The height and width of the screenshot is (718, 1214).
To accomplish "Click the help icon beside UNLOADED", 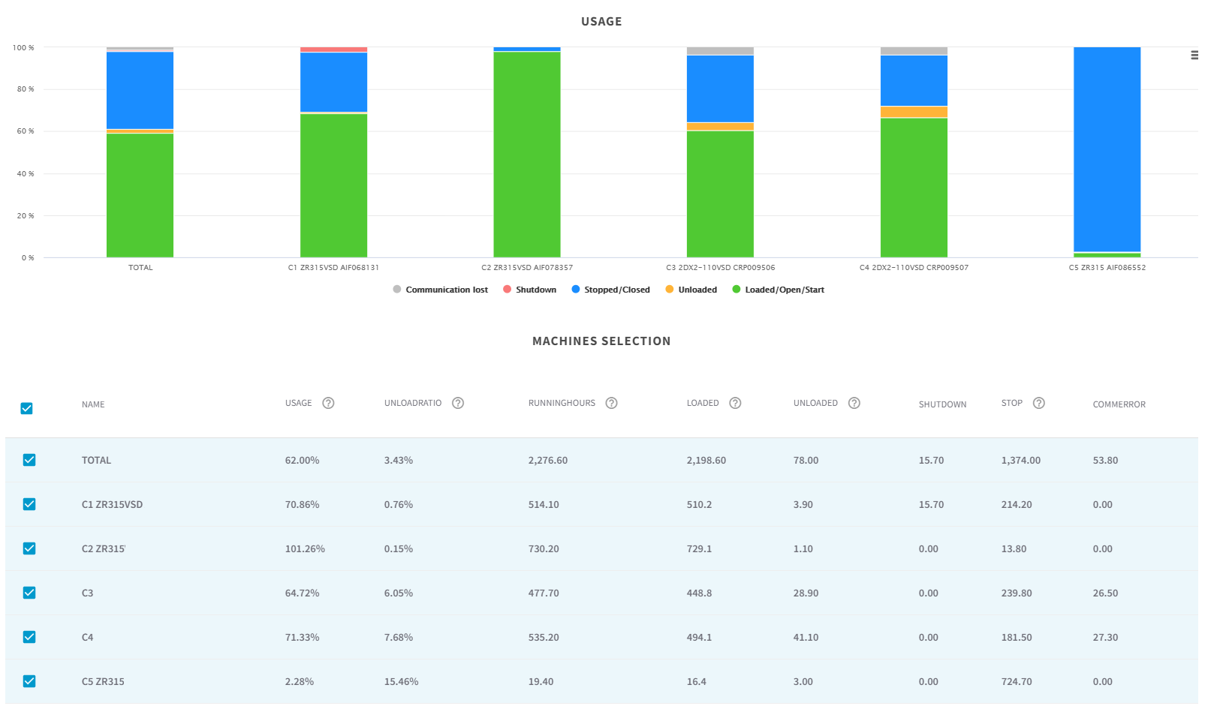I will click(x=854, y=403).
